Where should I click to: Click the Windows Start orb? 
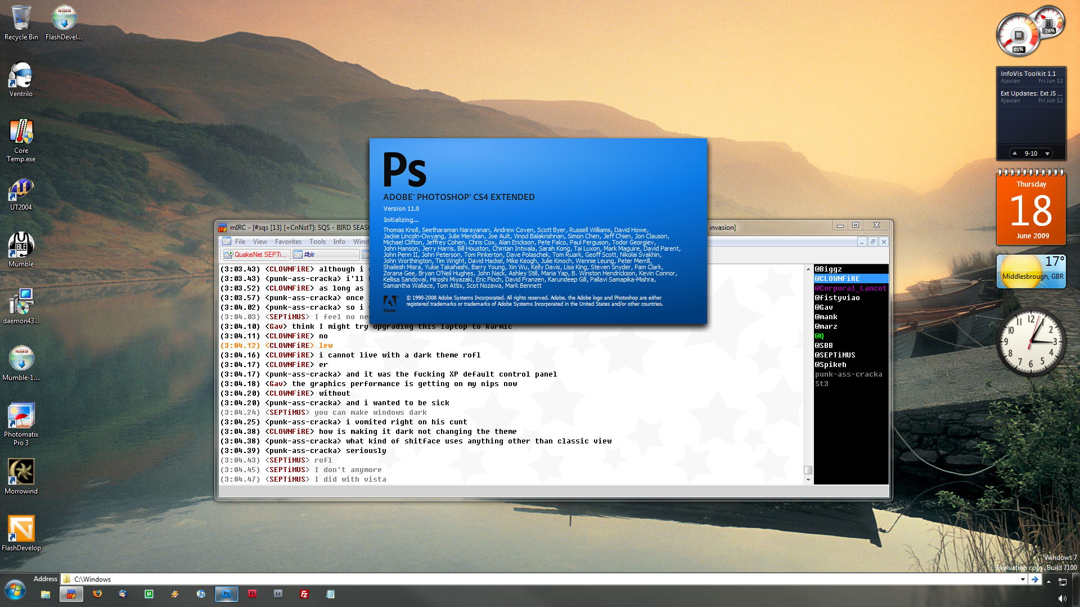[x=15, y=591]
